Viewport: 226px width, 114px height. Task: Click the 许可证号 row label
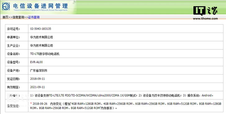[x=14, y=29]
